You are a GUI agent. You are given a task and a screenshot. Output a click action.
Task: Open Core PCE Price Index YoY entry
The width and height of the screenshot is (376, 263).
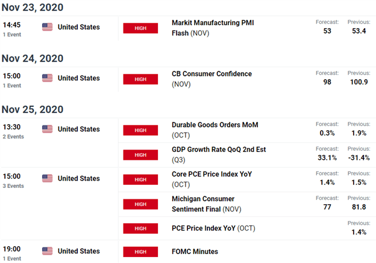pyautogui.click(x=211, y=179)
